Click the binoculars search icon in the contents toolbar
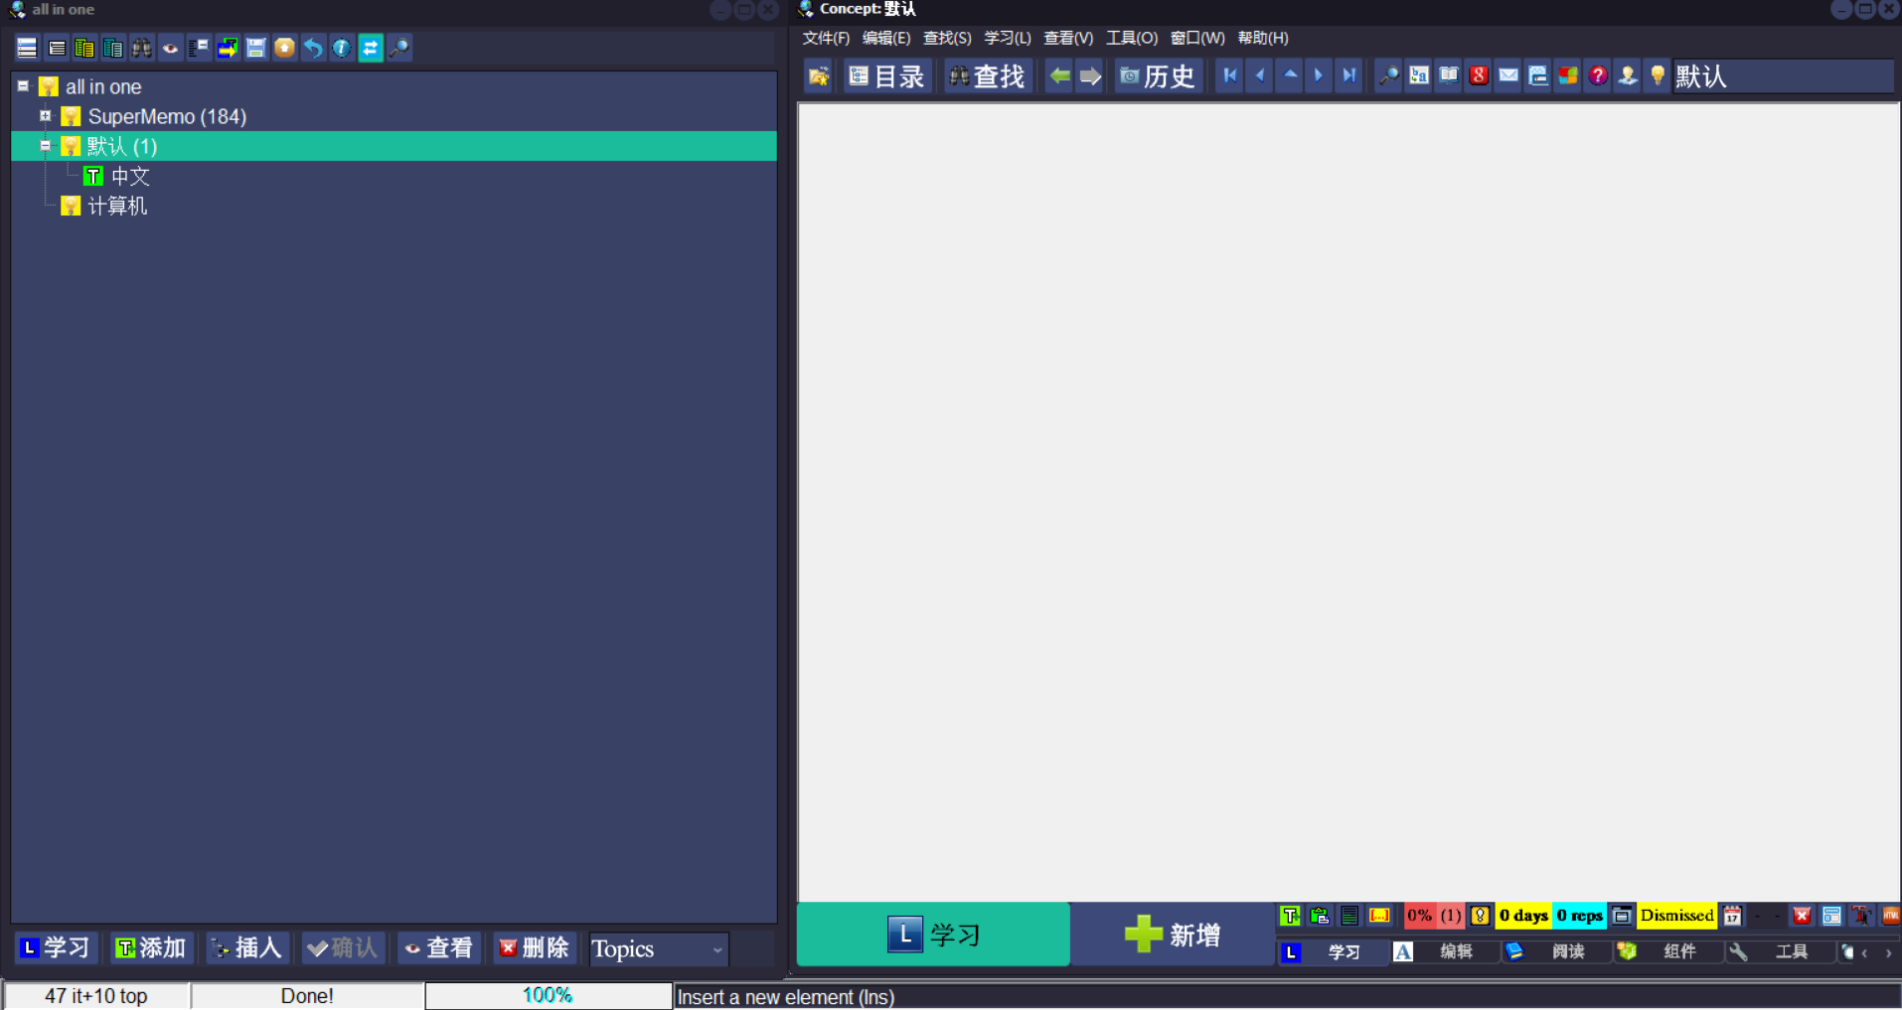This screenshot has width=1902, height=1010. pos(142,48)
